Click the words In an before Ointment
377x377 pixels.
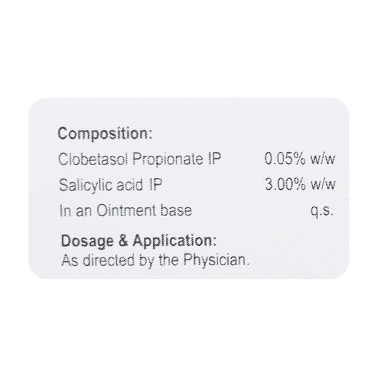tap(77, 210)
